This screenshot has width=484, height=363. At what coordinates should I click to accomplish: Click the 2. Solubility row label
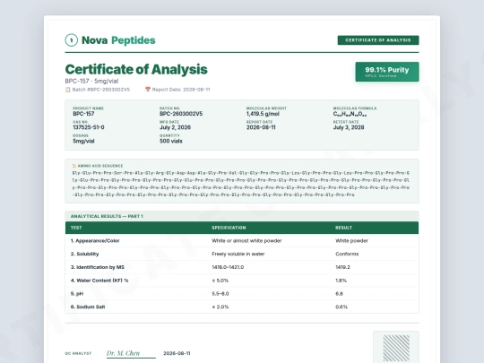pos(85,254)
